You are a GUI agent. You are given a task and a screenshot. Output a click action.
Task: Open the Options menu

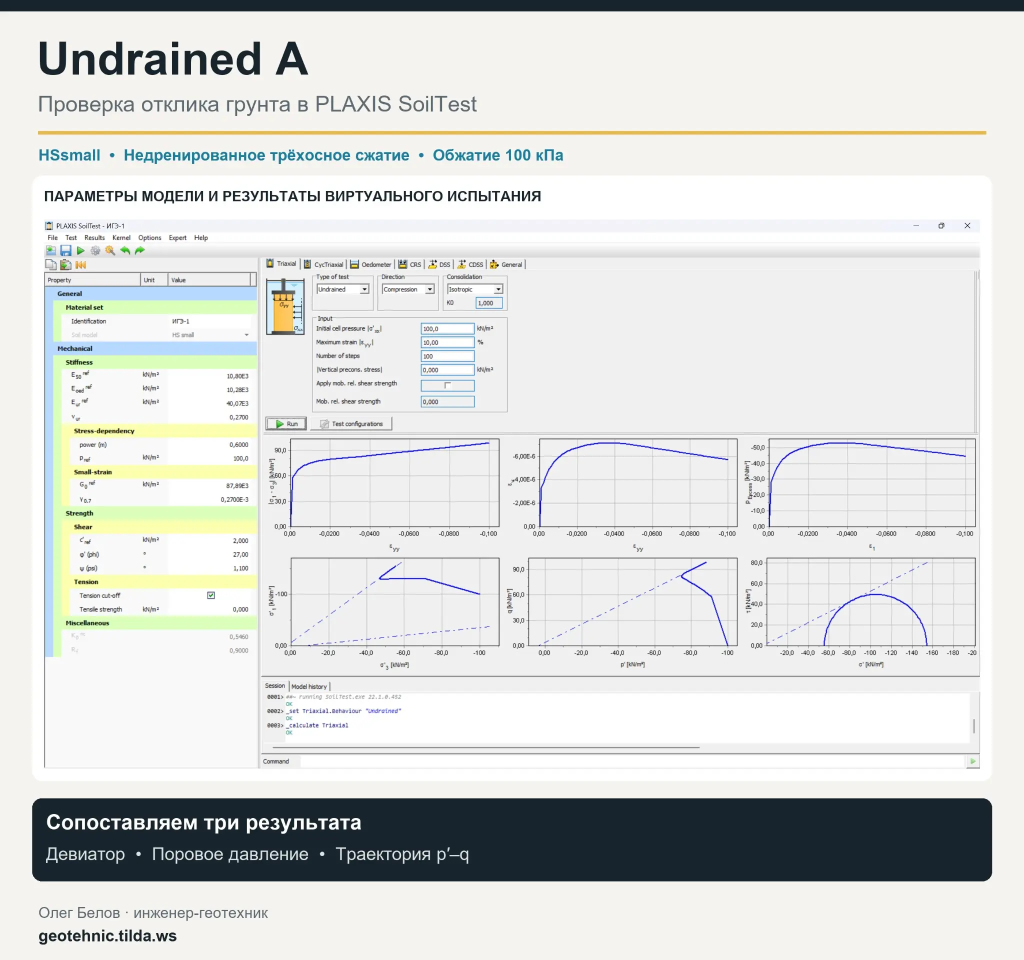pyautogui.click(x=150, y=238)
